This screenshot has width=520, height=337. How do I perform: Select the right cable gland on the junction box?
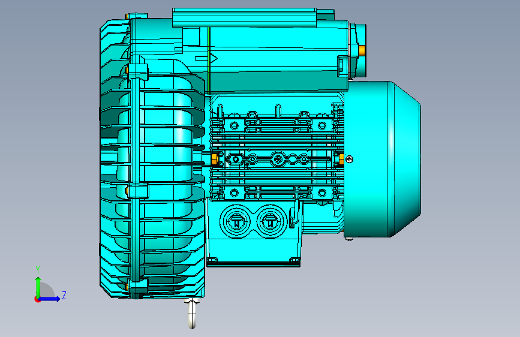(x=271, y=221)
